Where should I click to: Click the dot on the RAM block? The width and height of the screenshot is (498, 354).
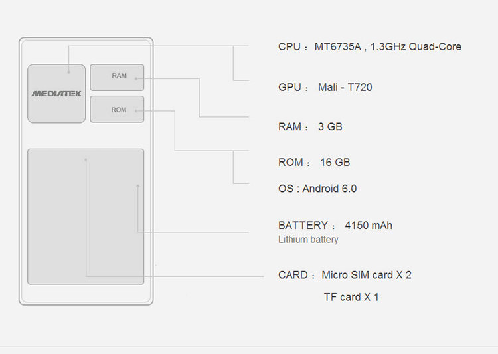pos(136,78)
